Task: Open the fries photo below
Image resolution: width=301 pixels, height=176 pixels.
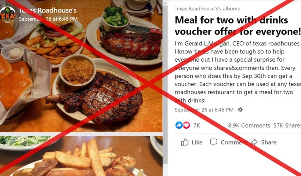Action: coord(81,156)
